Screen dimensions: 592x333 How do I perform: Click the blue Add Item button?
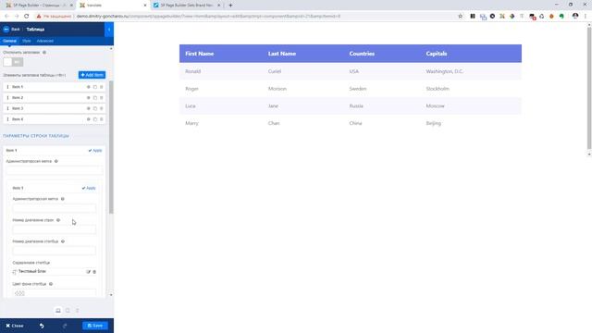(x=92, y=75)
